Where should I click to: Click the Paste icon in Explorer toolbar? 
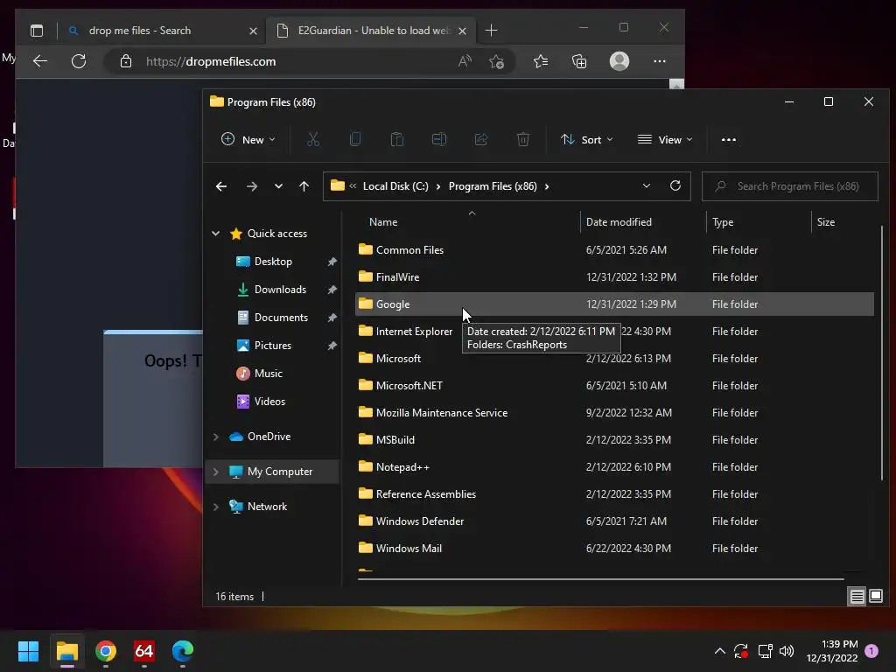coord(397,139)
